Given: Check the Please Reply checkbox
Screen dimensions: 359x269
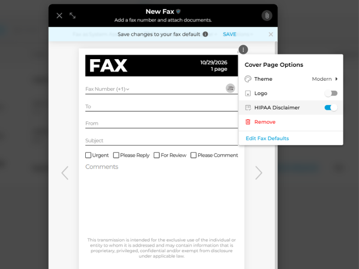Looking at the screenshot, I should pos(116,155).
